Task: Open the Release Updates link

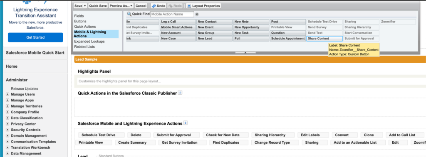Action: pos(25,88)
